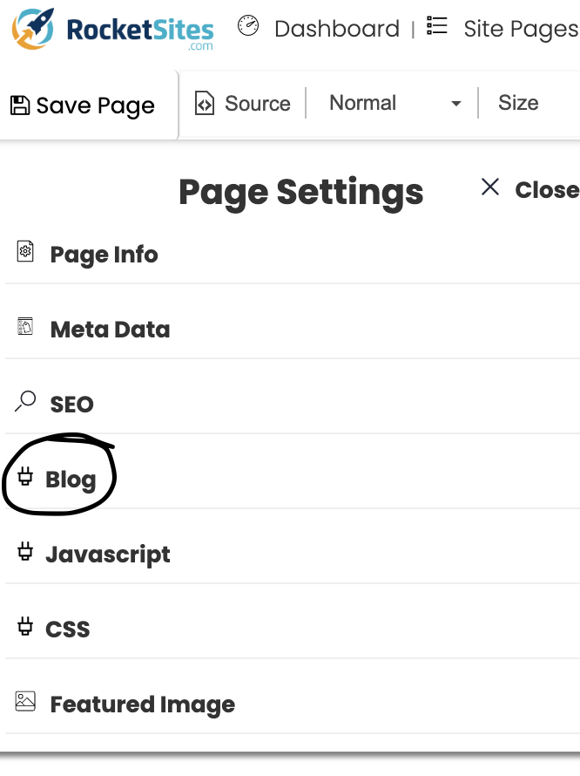Close the Page Settings panel
The height and width of the screenshot is (776, 580).
pyautogui.click(x=530, y=189)
